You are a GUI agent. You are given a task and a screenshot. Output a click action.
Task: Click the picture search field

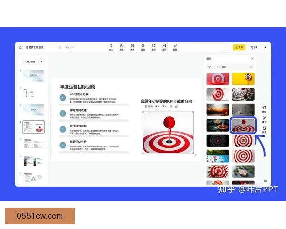[x=235, y=67]
